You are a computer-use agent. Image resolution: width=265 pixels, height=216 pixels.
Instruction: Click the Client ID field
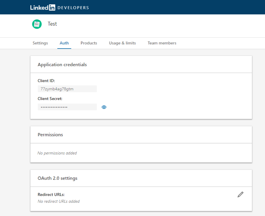(x=67, y=89)
